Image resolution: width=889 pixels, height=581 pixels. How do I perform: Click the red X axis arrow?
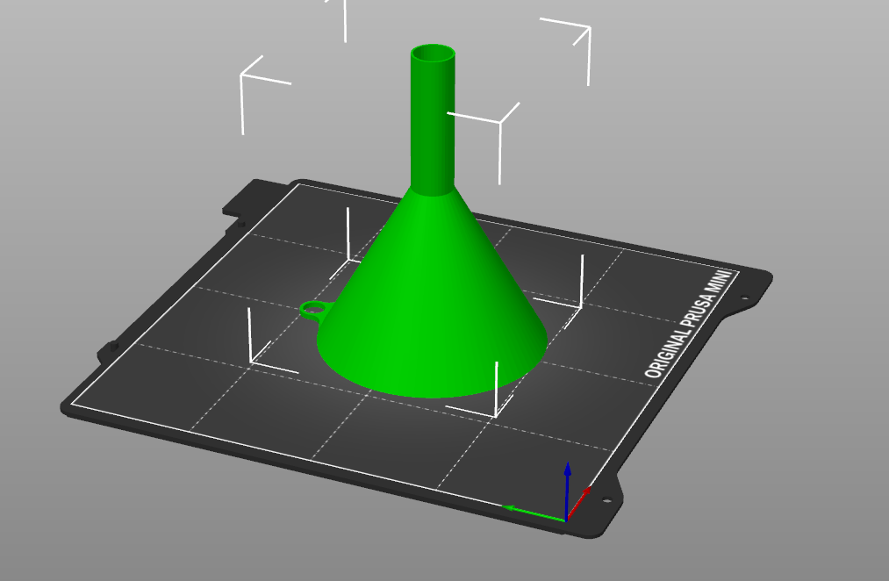(x=579, y=502)
